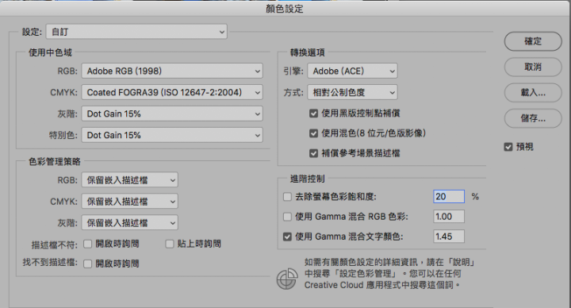Check 貼上時詢問 checkbox
571x308 pixels.
click(x=170, y=244)
